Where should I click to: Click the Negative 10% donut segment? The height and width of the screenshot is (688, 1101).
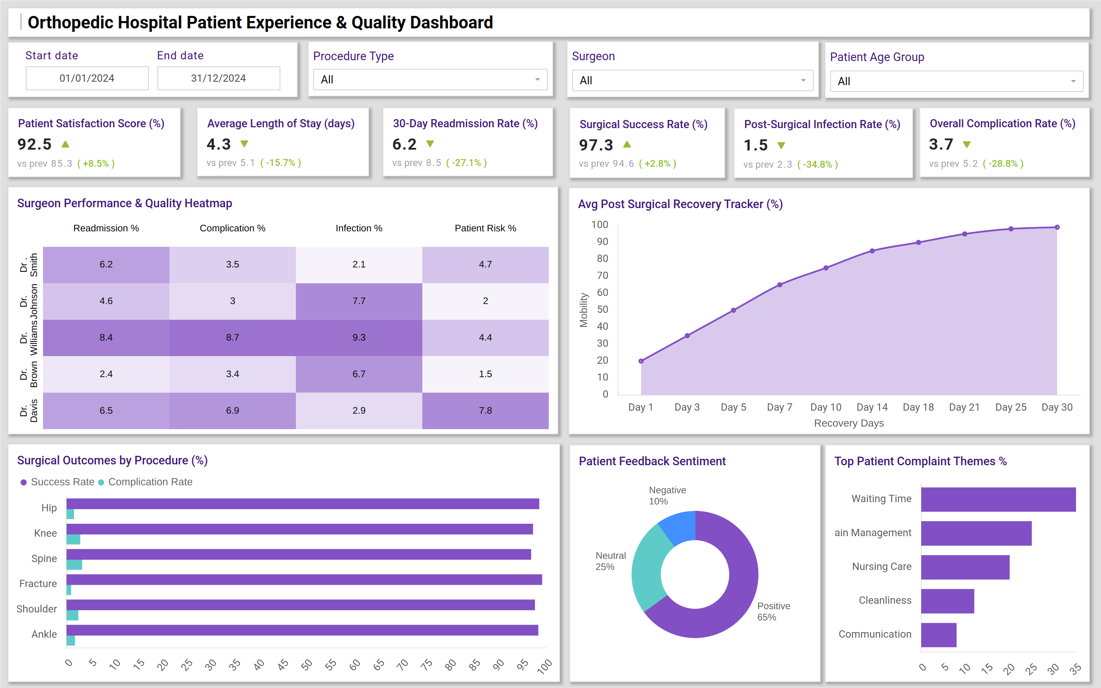[680, 527]
